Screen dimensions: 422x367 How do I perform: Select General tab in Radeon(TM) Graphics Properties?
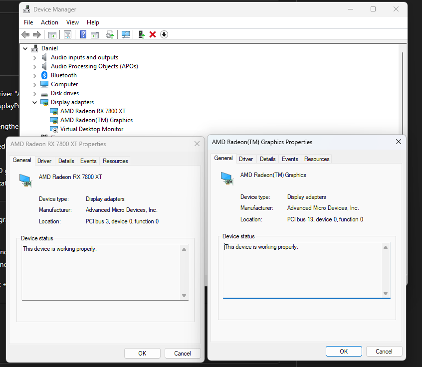223,158
